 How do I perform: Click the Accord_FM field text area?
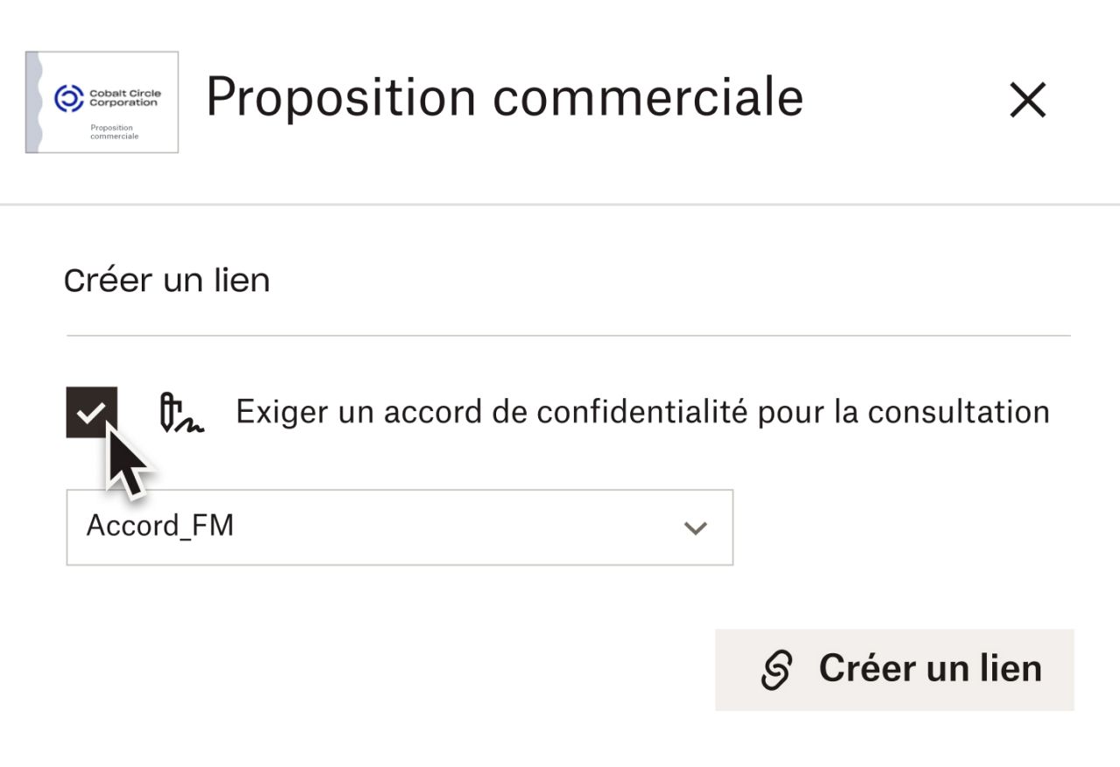tap(160, 526)
